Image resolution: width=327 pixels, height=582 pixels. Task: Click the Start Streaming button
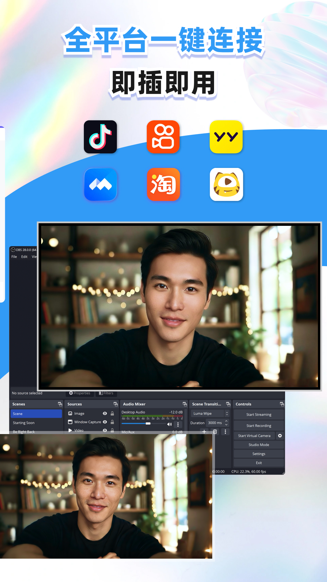pos(259,415)
